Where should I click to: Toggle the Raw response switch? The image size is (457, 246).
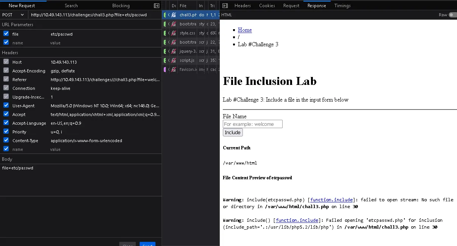point(452,15)
